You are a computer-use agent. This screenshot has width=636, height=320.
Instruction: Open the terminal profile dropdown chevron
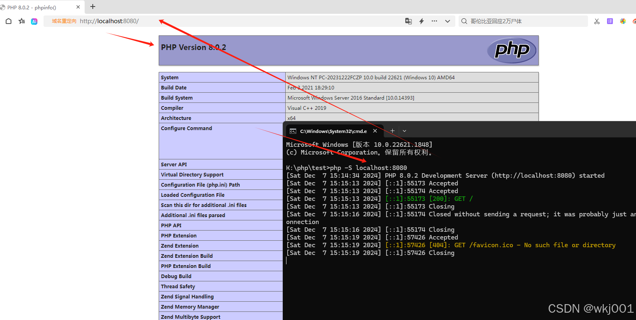[x=404, y=131]
